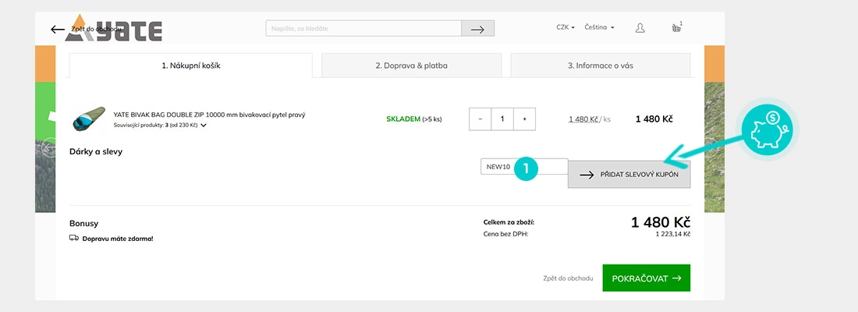
Task: Open the CZK currency dropdown
Action: coord(565,27)
